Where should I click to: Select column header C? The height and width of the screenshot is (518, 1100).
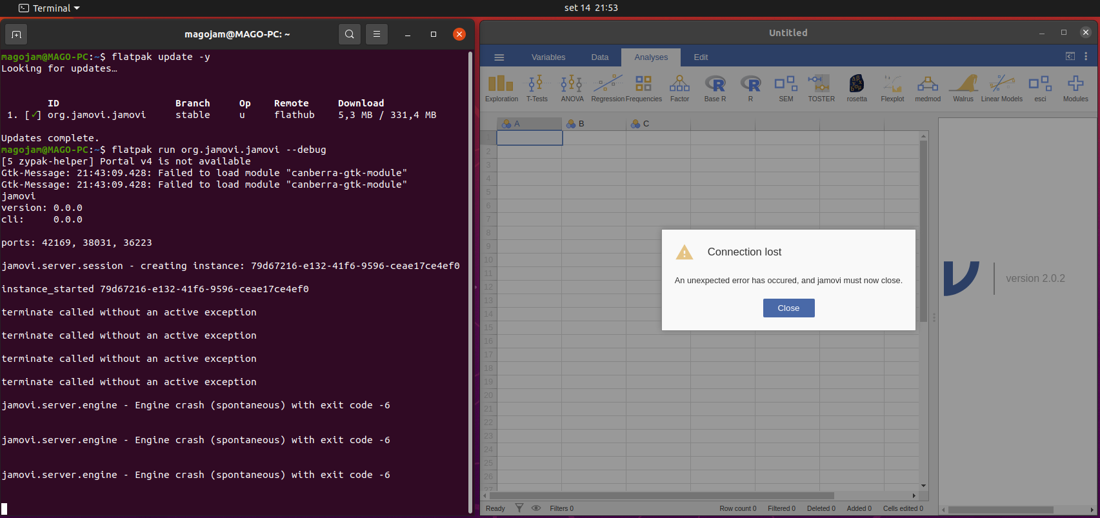click(658, 124)
